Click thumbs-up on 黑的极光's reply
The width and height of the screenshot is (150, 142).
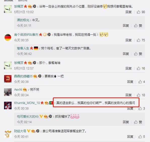[x=138, y=26]
